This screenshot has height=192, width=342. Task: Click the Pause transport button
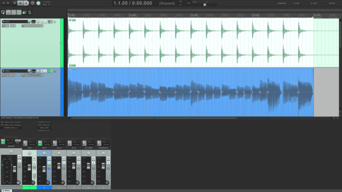[26, 3]
